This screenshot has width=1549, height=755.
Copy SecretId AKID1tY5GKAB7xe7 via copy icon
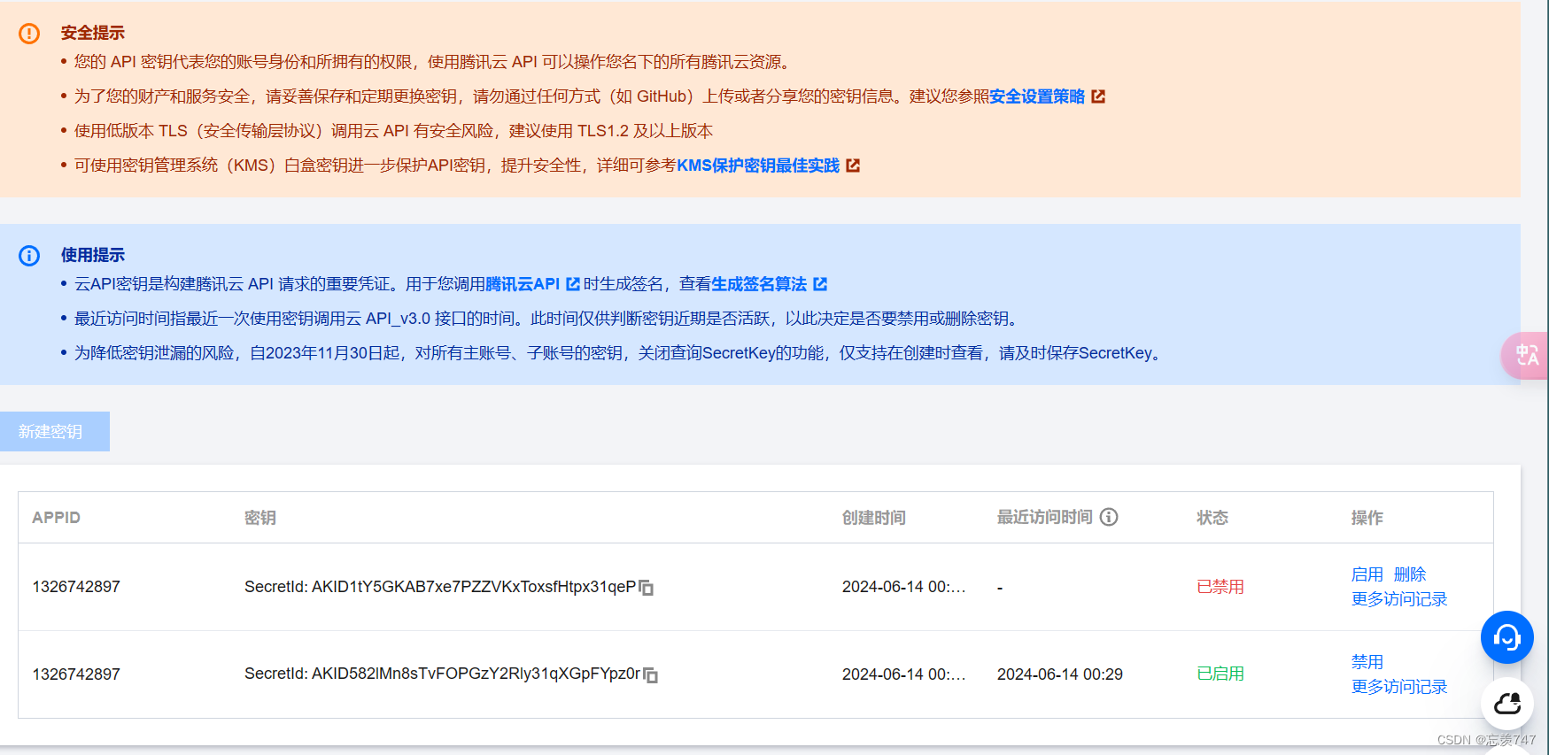647,588
